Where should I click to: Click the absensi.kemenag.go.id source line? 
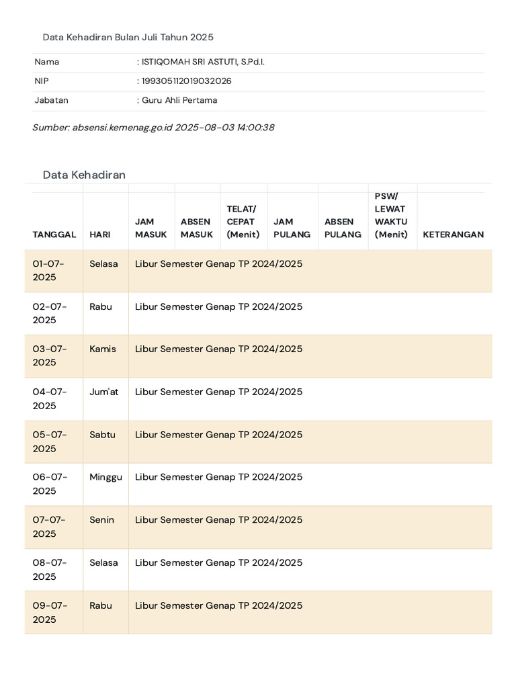pyautogui.click(x=153, y=128)
